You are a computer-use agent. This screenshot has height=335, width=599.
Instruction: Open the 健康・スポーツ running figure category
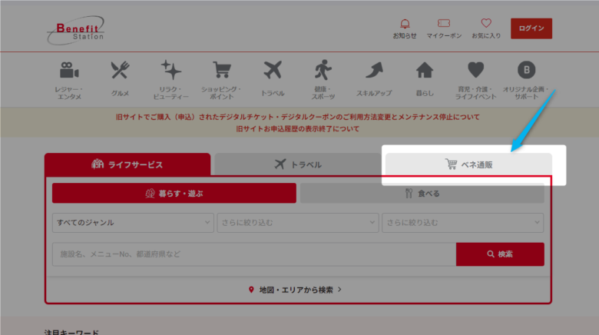323,71
